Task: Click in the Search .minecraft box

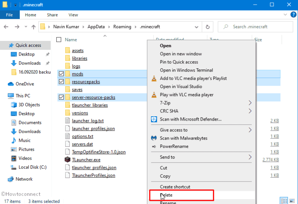Action: pyautogui.click(x=255, y=27)
